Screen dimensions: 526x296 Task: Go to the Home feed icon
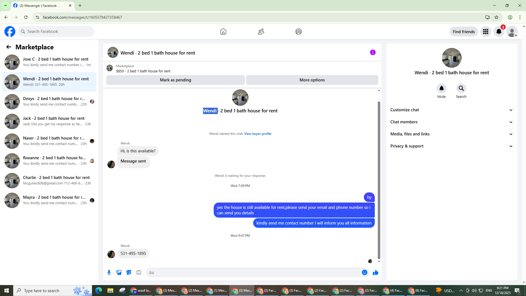223,32
